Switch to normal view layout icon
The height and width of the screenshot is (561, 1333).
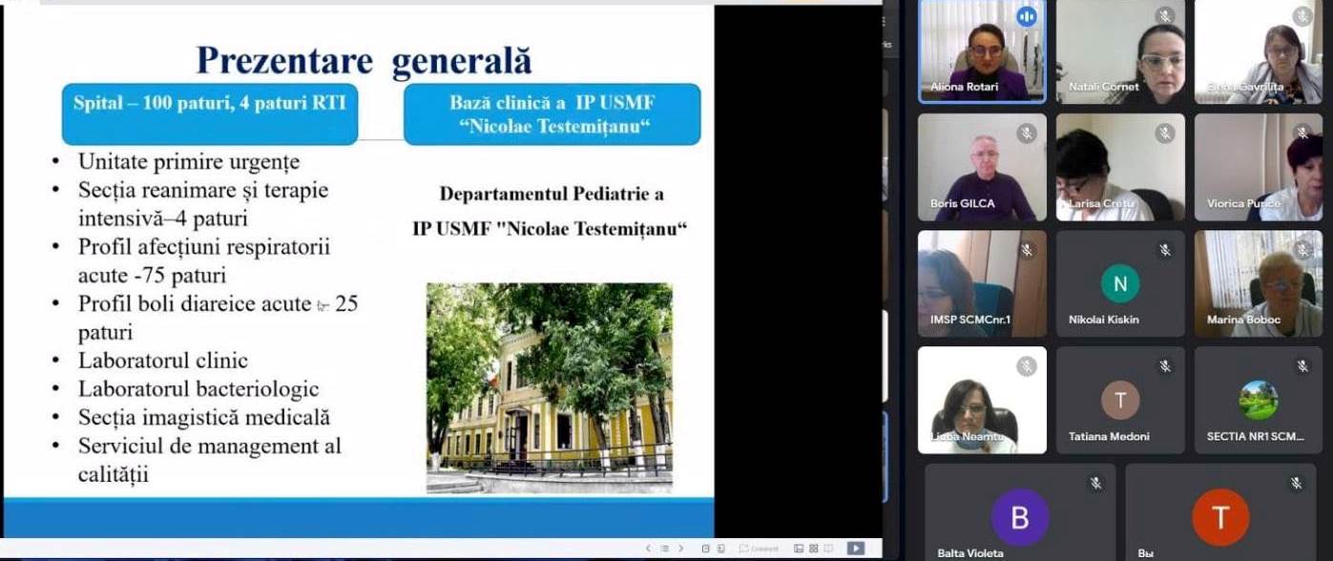(x=799, y=549)
